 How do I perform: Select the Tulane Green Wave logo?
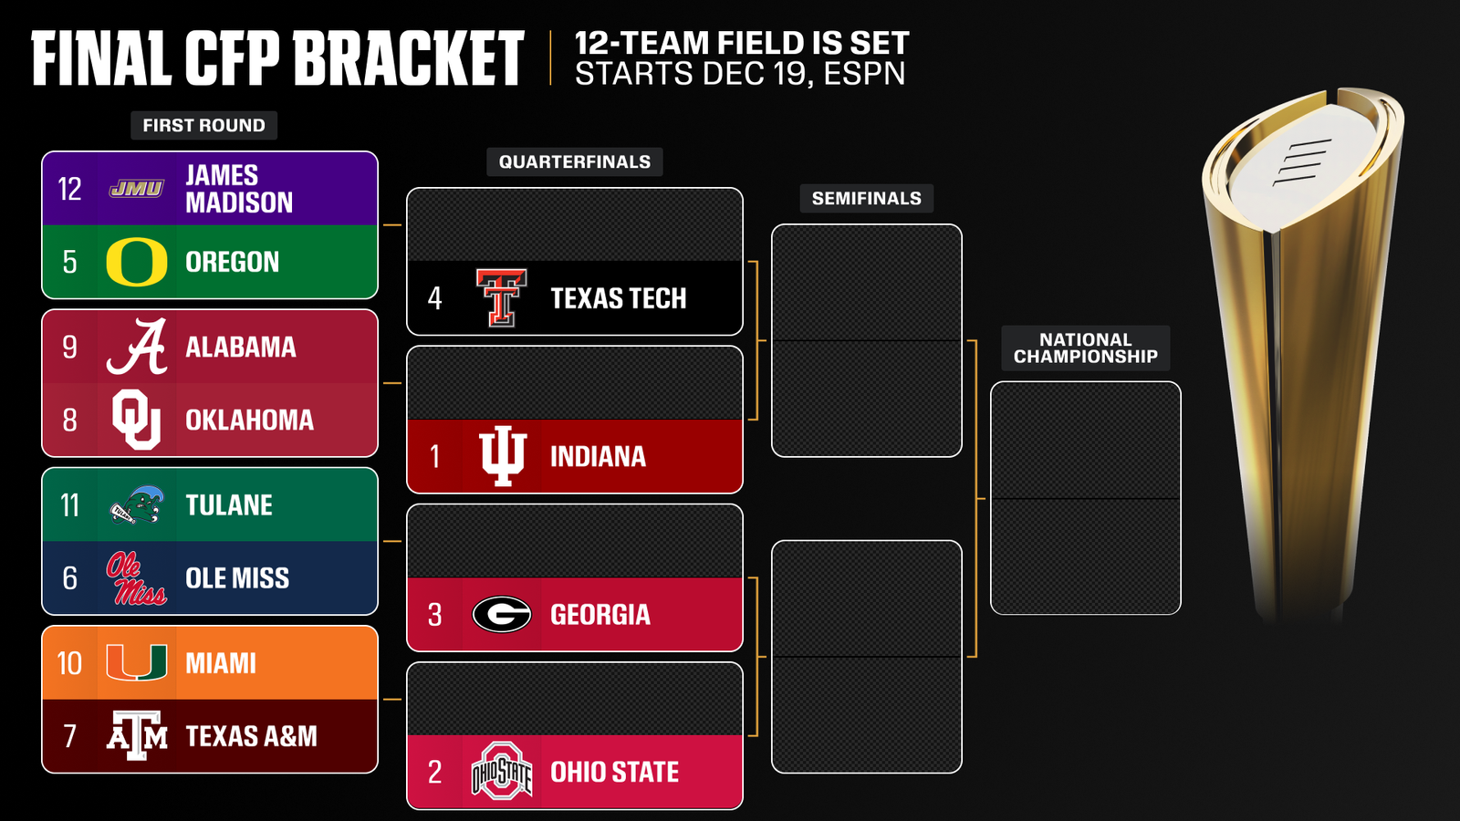point(137,504)
